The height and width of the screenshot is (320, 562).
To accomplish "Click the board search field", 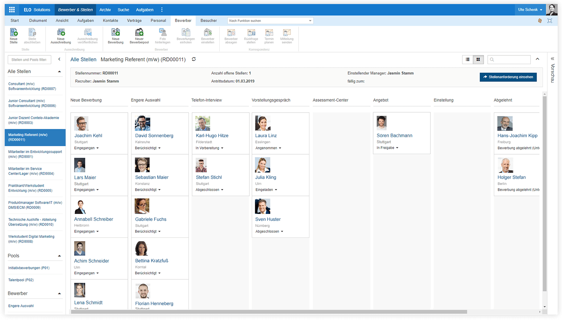I will 509,59.
